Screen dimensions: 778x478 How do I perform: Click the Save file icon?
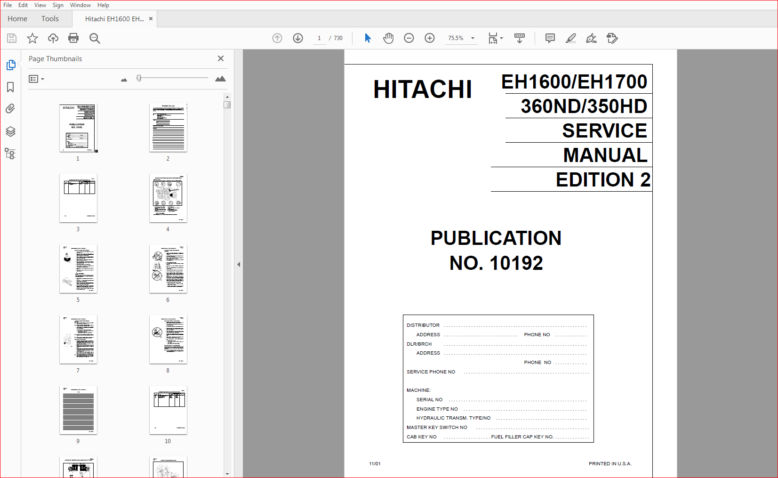(12, 38)
